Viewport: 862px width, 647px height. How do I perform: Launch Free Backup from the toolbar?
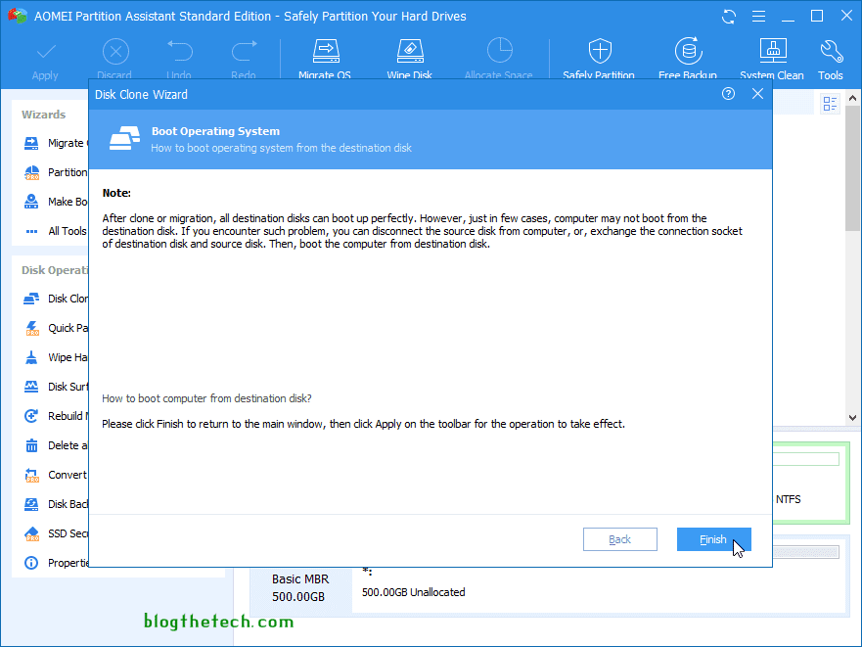pos(688,52)
